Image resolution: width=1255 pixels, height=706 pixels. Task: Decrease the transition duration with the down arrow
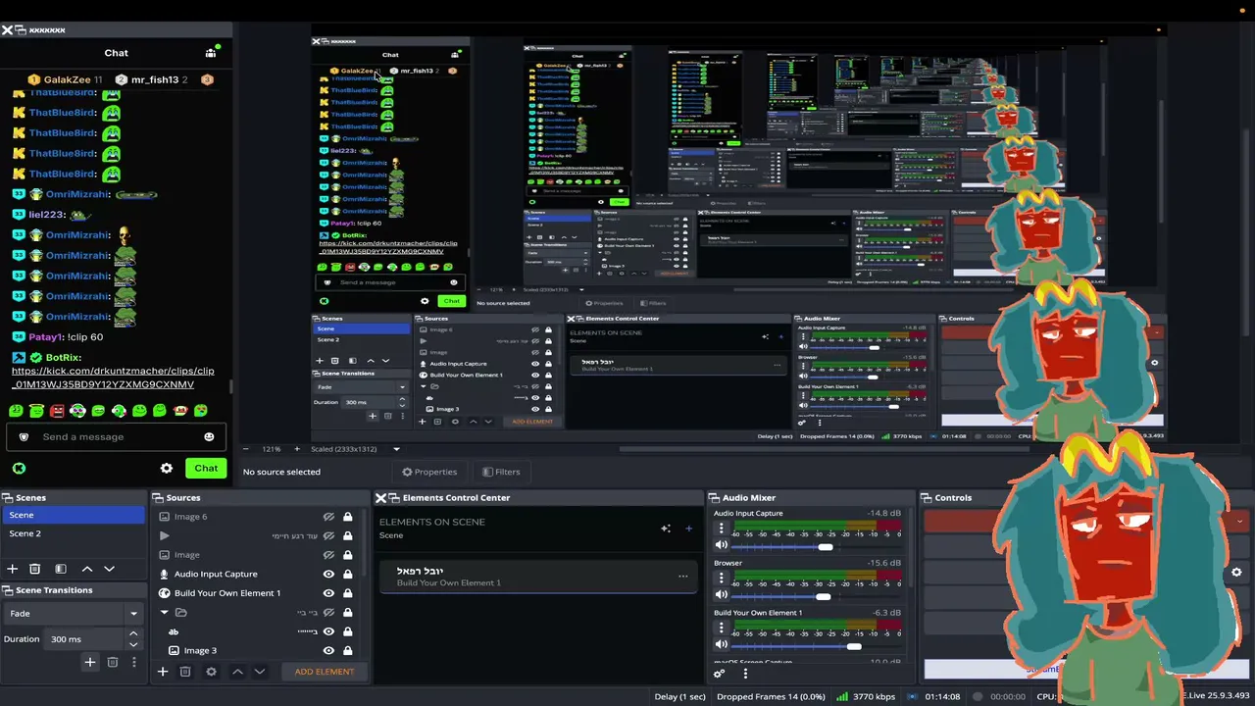(133, 644)
